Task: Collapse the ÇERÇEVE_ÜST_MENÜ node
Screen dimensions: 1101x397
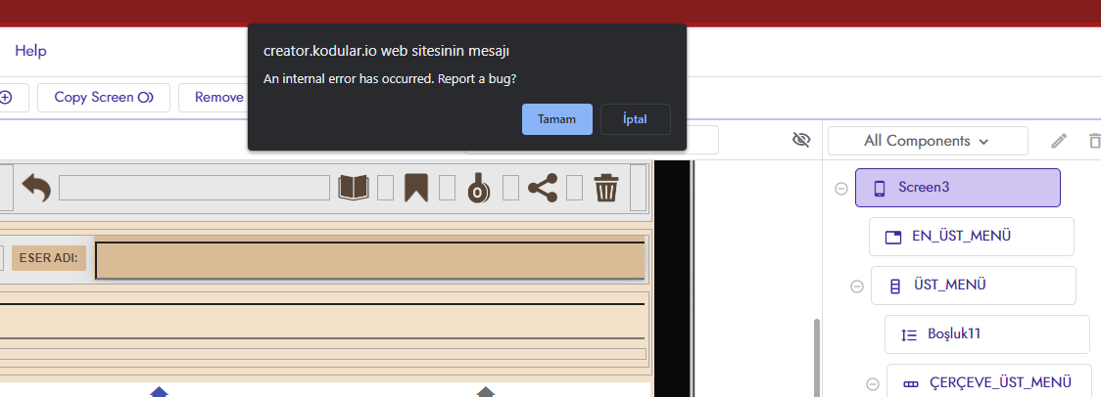Action: [x=873, y=384]
